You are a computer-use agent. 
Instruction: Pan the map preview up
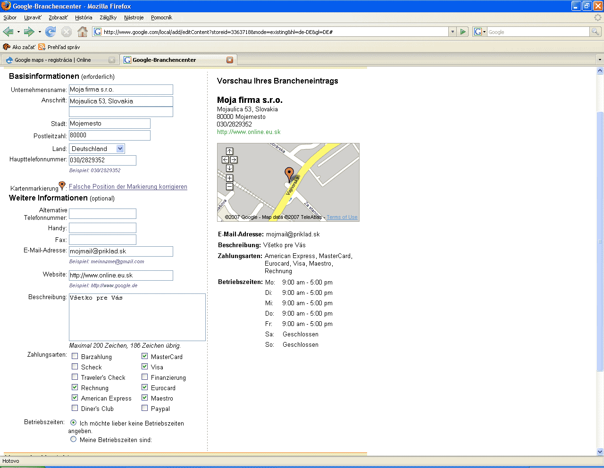click(x=229, y=151)
